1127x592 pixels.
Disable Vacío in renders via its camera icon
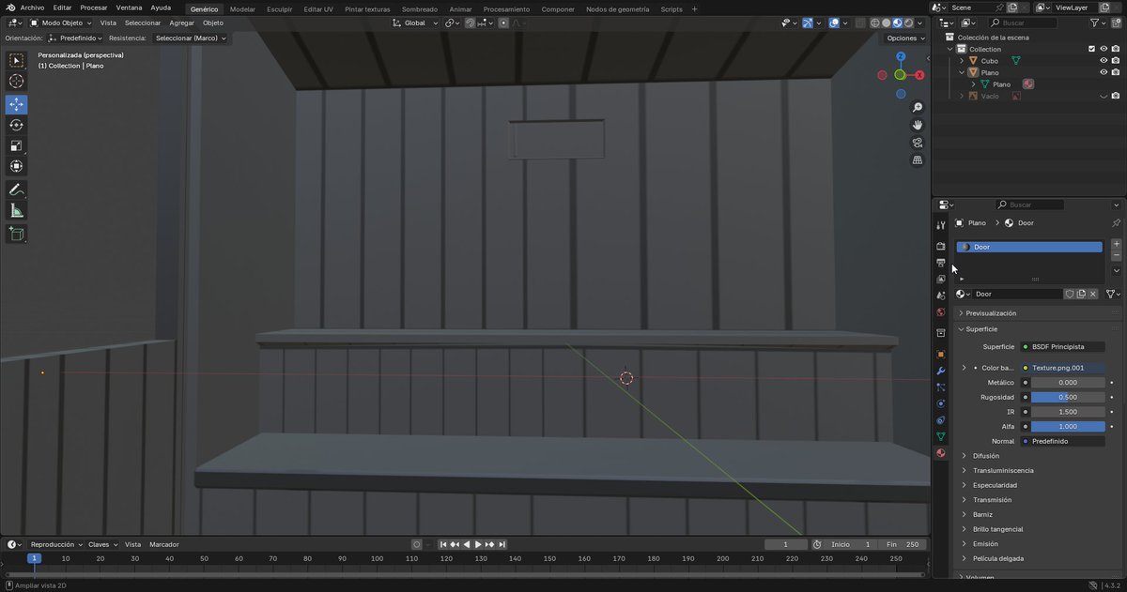1116,96
